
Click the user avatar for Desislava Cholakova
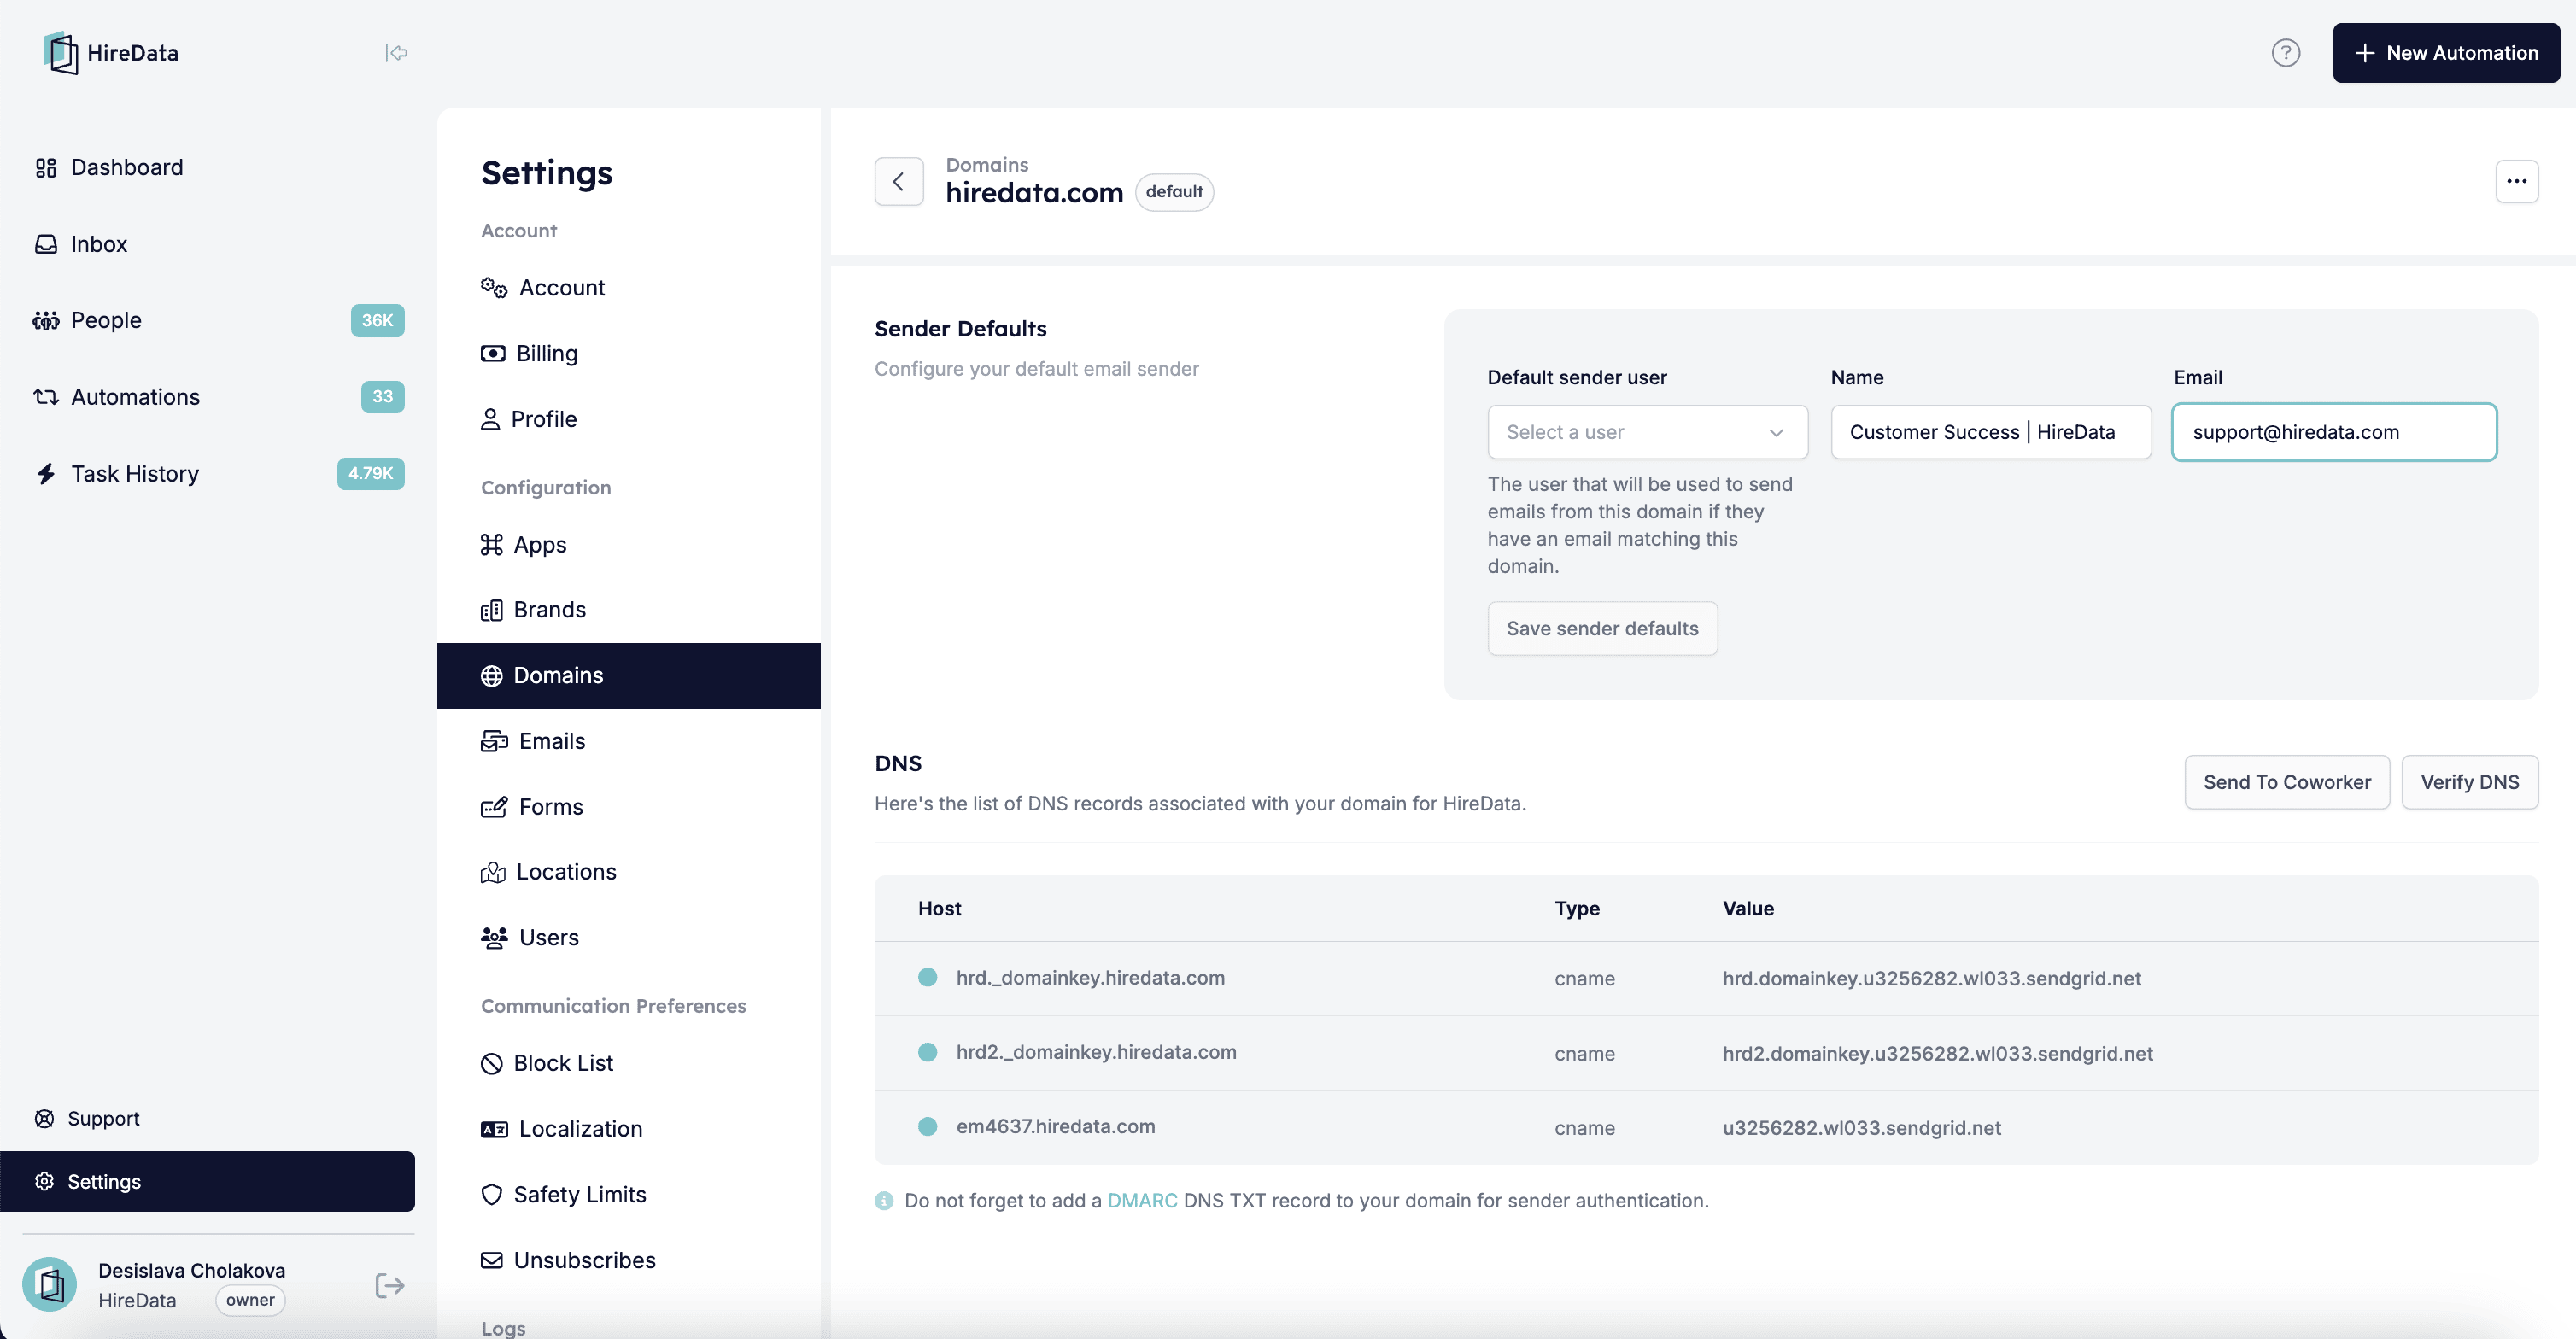coord(50,1285)
